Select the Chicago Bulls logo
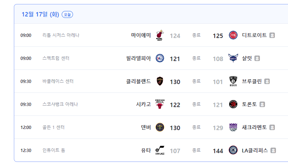Viewport: 288px width, 167px height. 160,104
